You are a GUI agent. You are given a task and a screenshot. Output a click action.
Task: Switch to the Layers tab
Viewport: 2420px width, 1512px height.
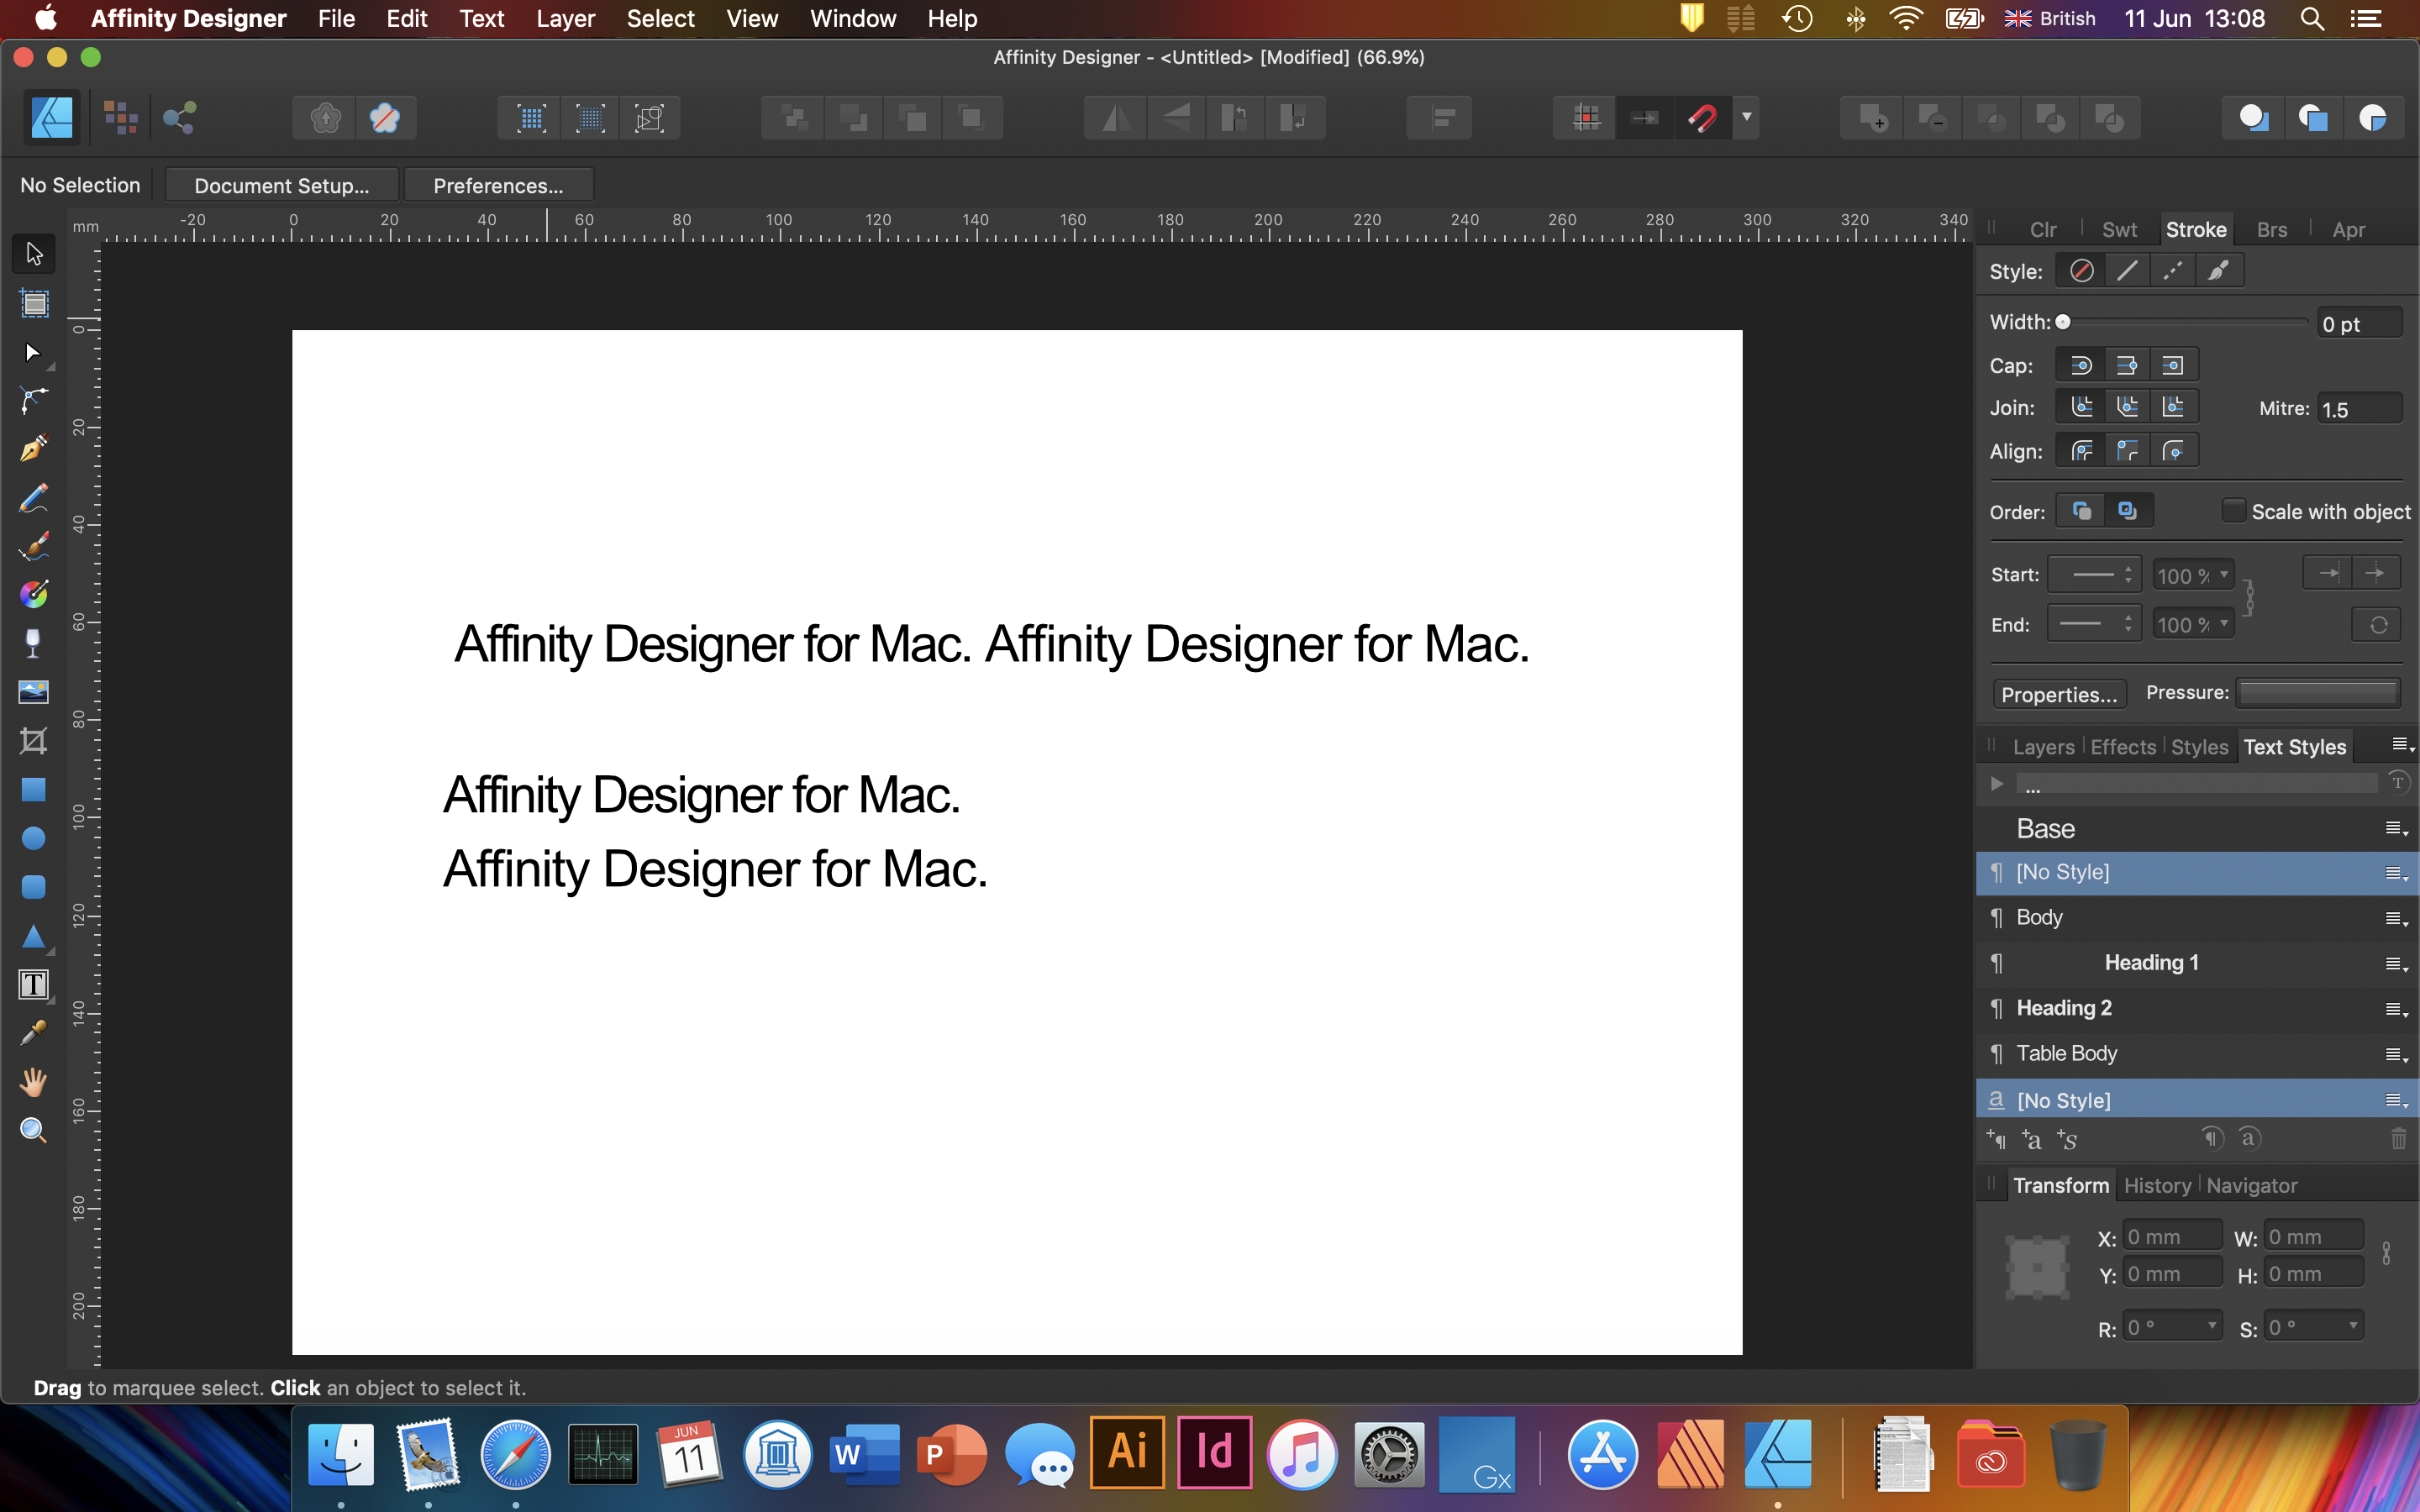tap(2043, 747)
